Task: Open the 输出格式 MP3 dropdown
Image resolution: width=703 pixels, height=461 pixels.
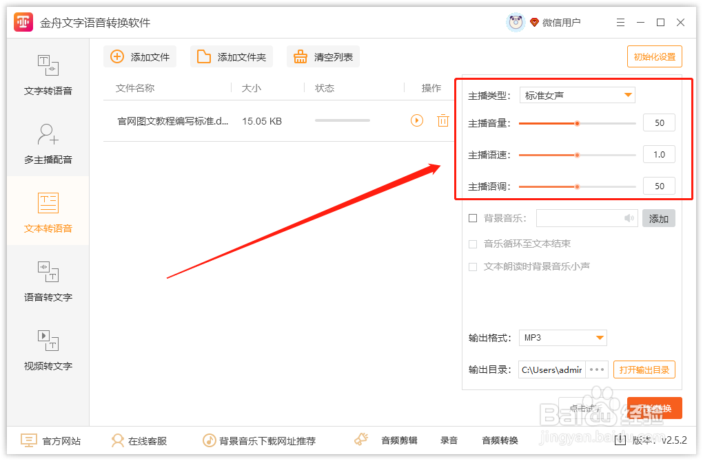Action: click(562, 338)
